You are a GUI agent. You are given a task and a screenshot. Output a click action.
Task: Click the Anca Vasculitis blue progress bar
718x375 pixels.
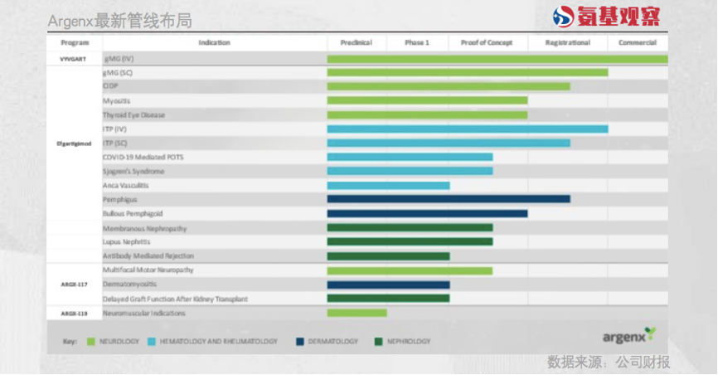(x=388, y=186)
